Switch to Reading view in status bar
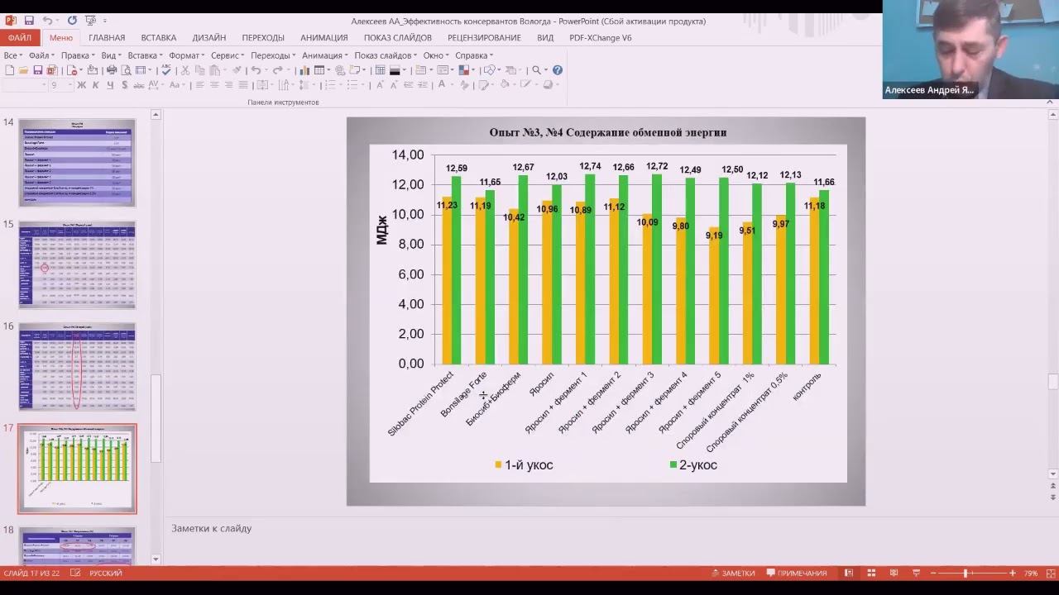Image resolution: width=1059 pixels, height=595 pixels. pos(894,573)
